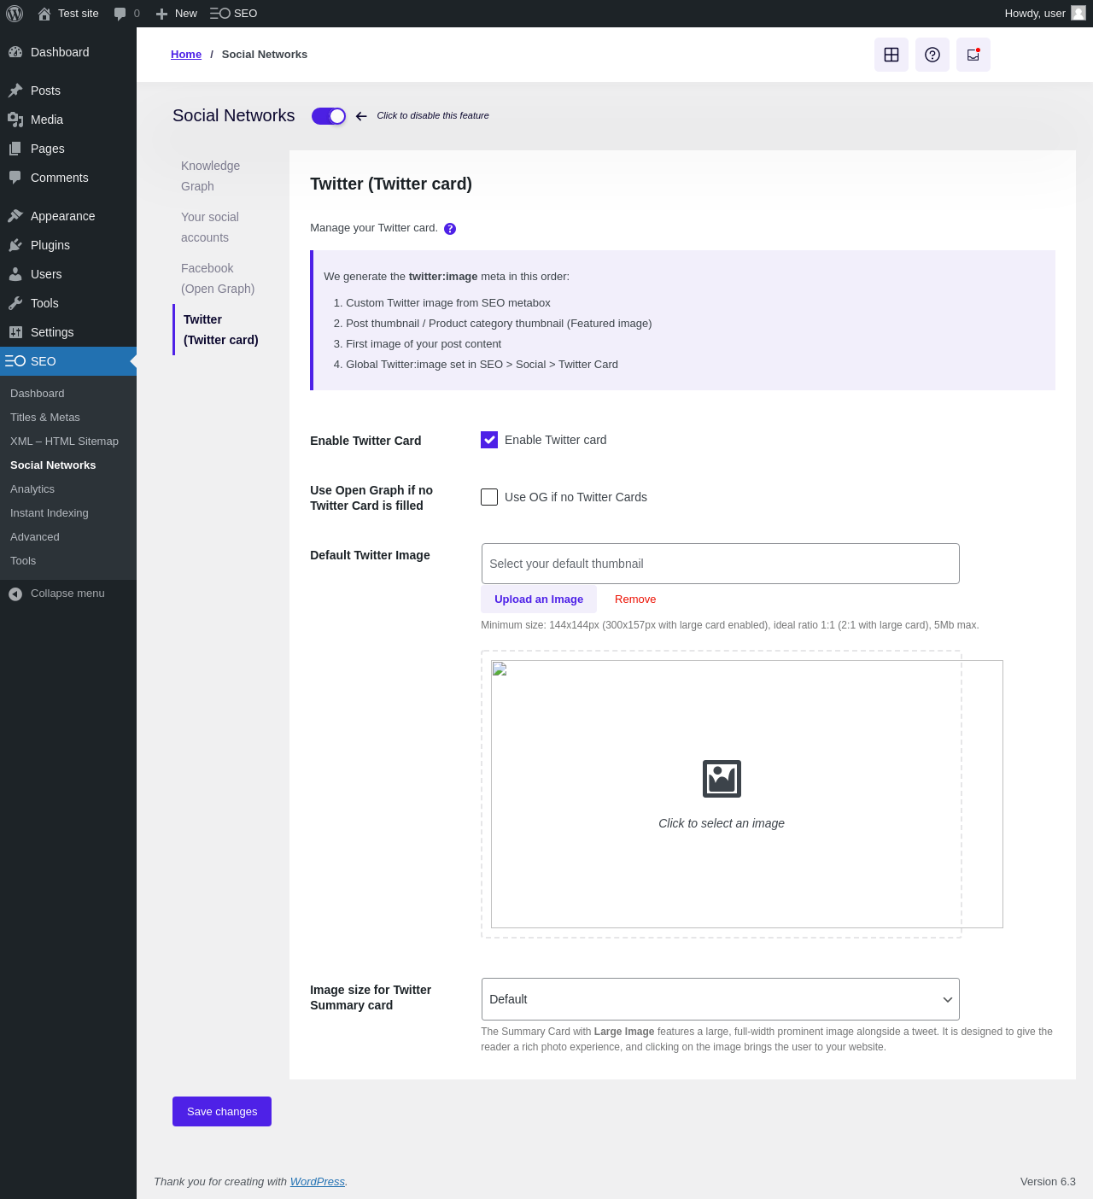Click the Dashboard gauge icon in sidebar
The width and height of the screenshot is (1093, 1199).
pos(15,52)
